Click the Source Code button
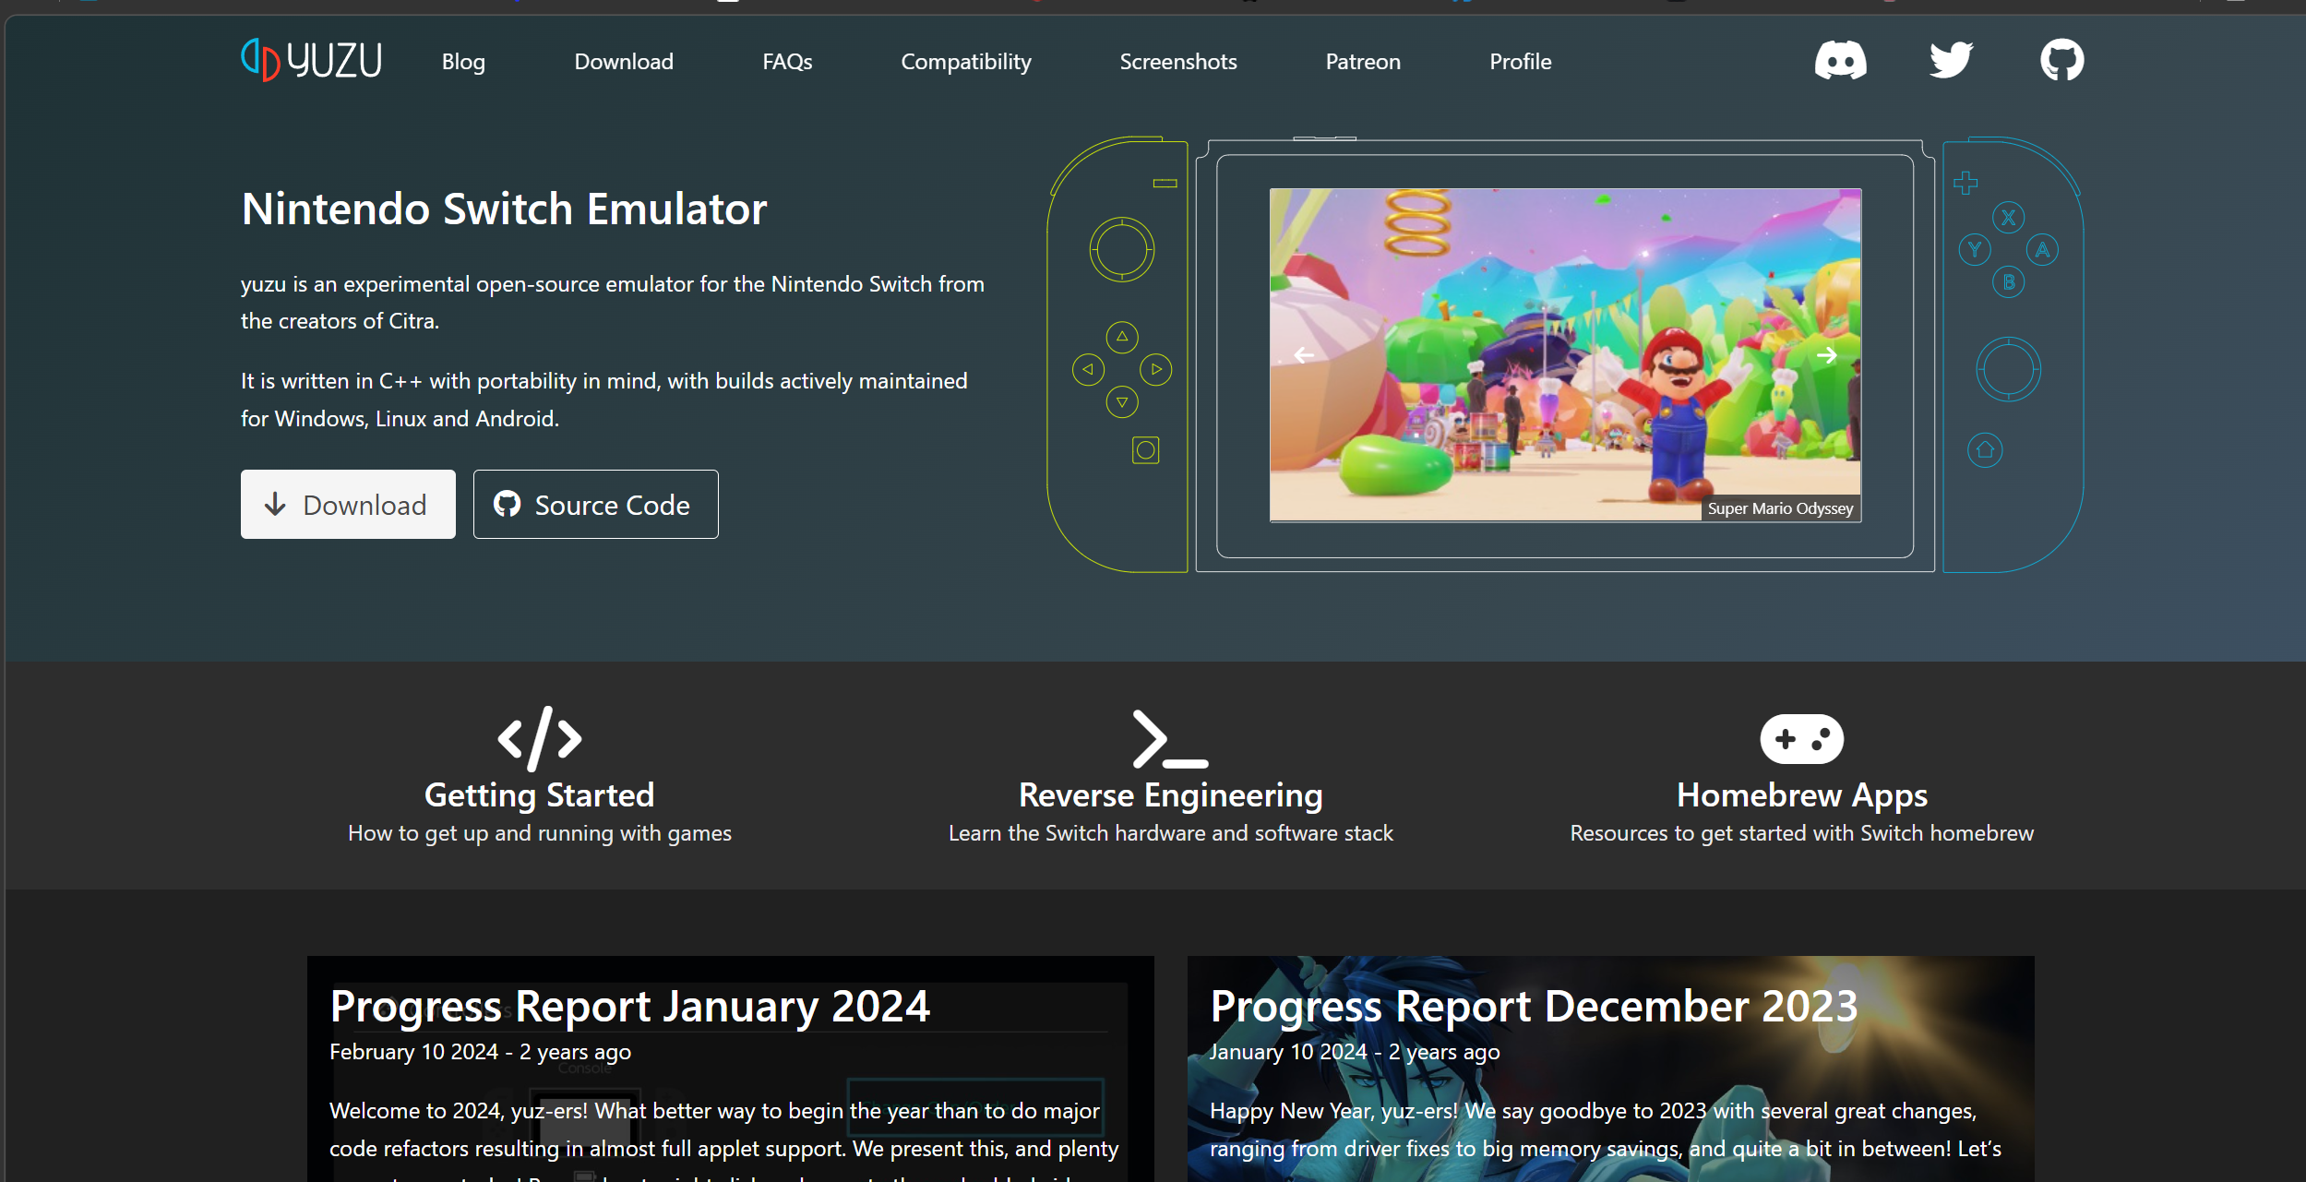2306x1182 pixels. coord(596,505)
